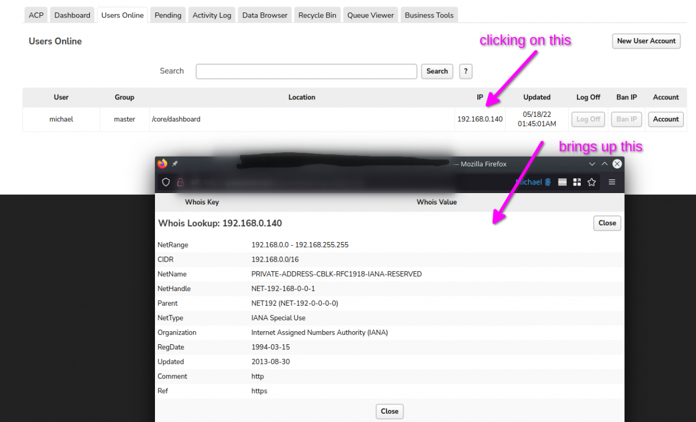The width and height of the screenshot is (696, 422).
Task: Open the Firefox hamburger menu
Action: (x=612, y=182)
